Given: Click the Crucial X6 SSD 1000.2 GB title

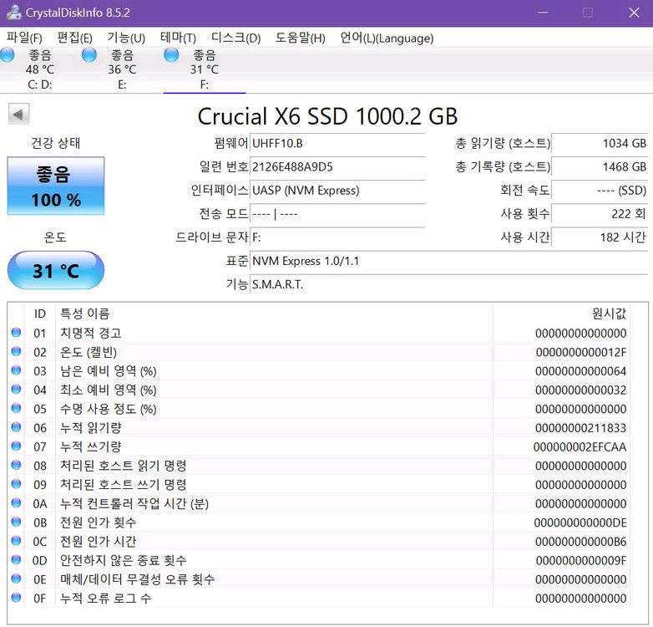Looking at the screenshot, I should pyautogui.click(x=327, y=116).
